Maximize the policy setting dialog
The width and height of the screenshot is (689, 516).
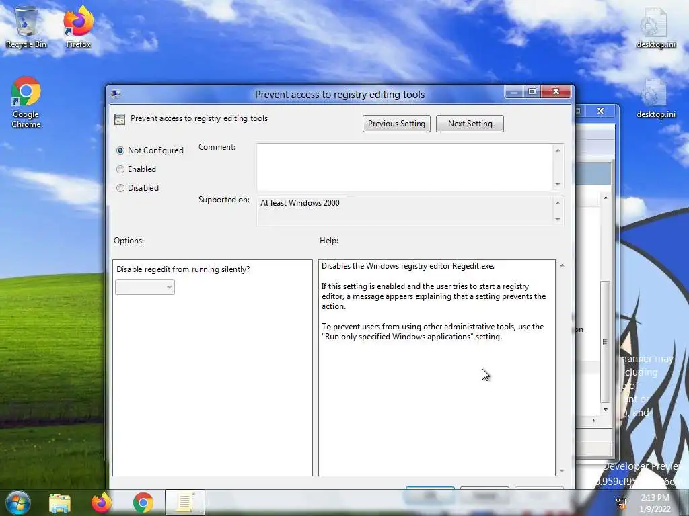coord(532,91)
